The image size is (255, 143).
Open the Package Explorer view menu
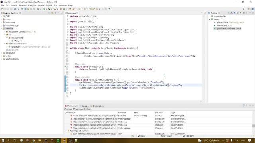[x=55, y=13]
